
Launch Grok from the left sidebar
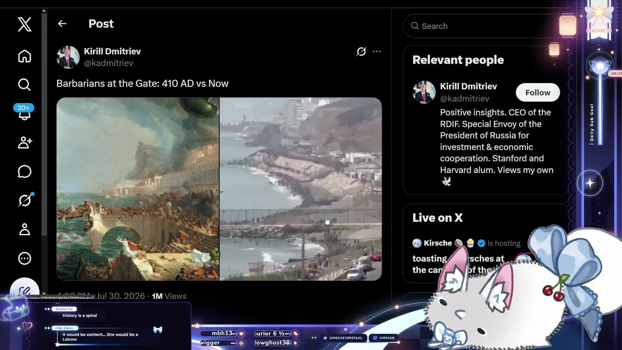24,200
